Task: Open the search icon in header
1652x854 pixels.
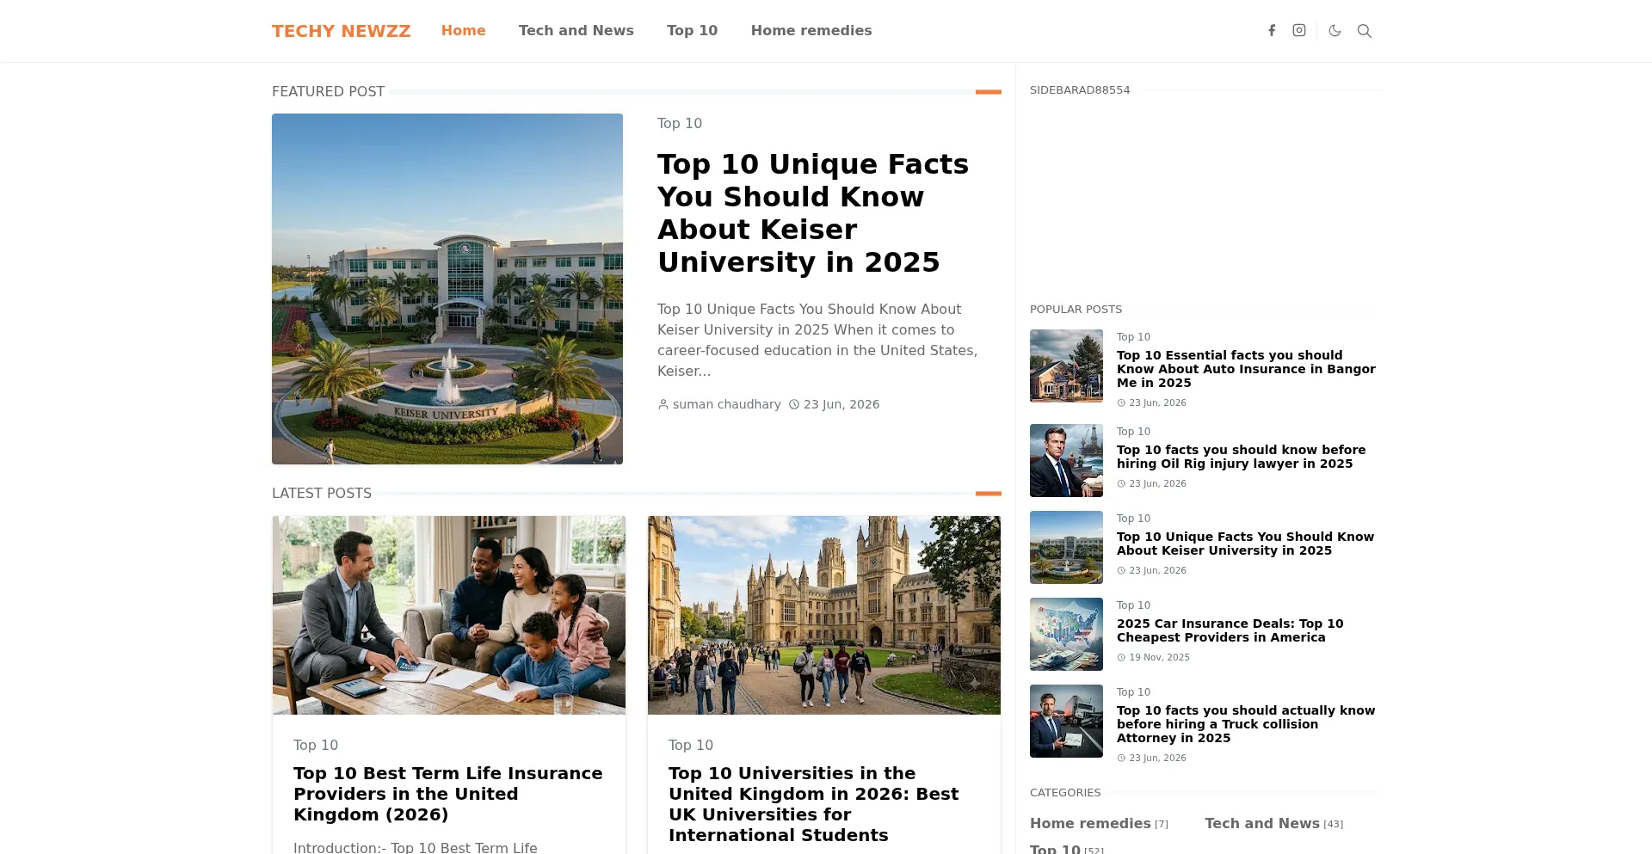Action: pyautogui.click(x=1365, y=31)
